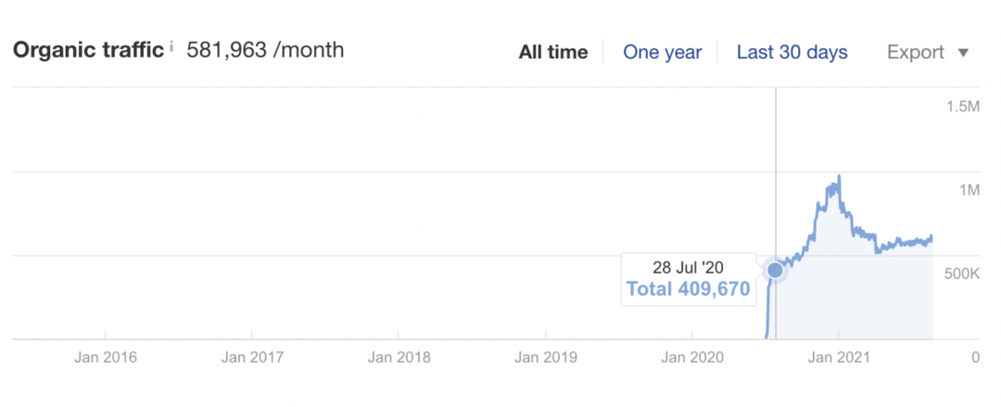Click the info icon beside Organic traffic
The width and height of the screenshot is (1001, 407).
[x=171, y=46]
